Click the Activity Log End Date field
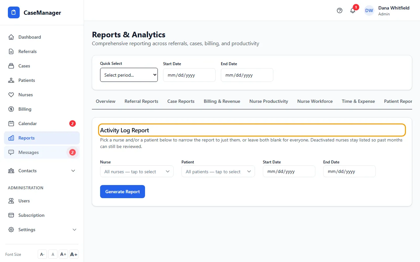 click(x=349, y=171)
